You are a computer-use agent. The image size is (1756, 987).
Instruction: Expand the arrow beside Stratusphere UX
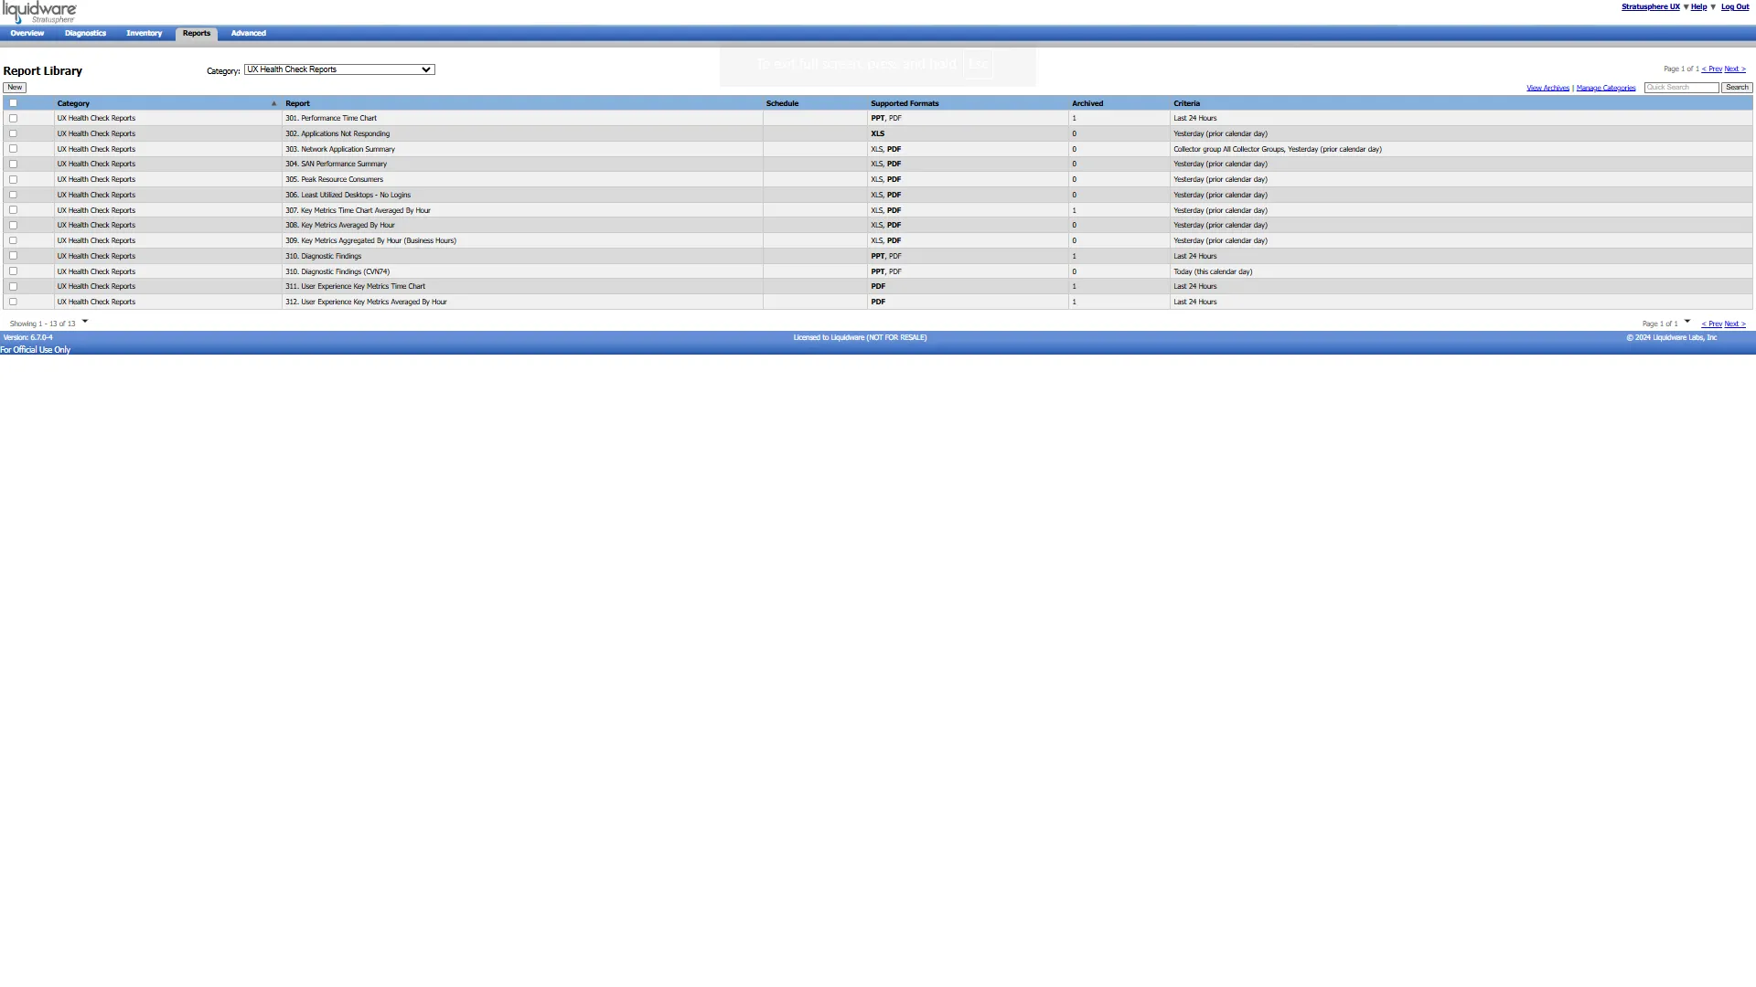coord(1686,7)
